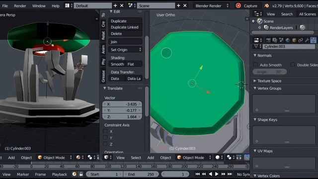Open the timeline Playback menu
Screen dimensions: 318x179
tap(59, 174)
